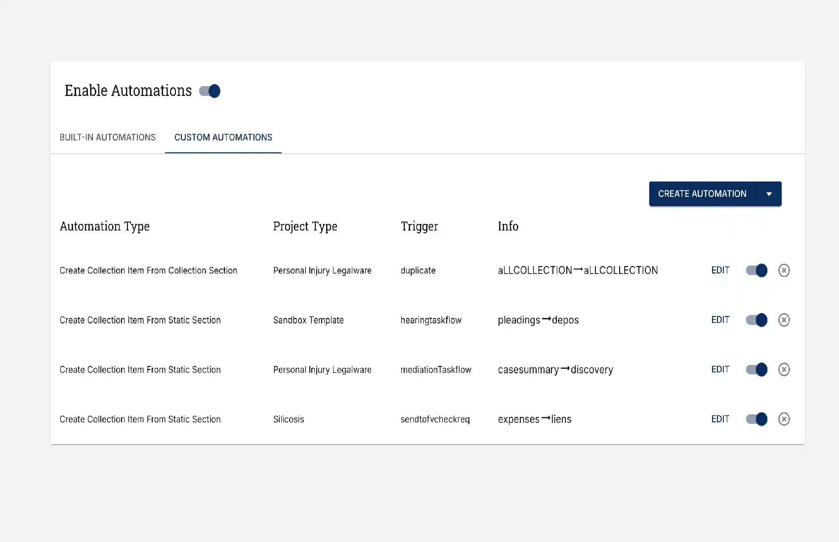Switch off the sendtofvcheckreq automation
Image resolution: width=839 pixels, height=542 pixels.
(x=756, y=419)
